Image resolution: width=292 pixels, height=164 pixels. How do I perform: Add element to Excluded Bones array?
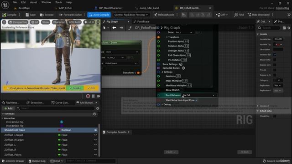pos(183,68)
